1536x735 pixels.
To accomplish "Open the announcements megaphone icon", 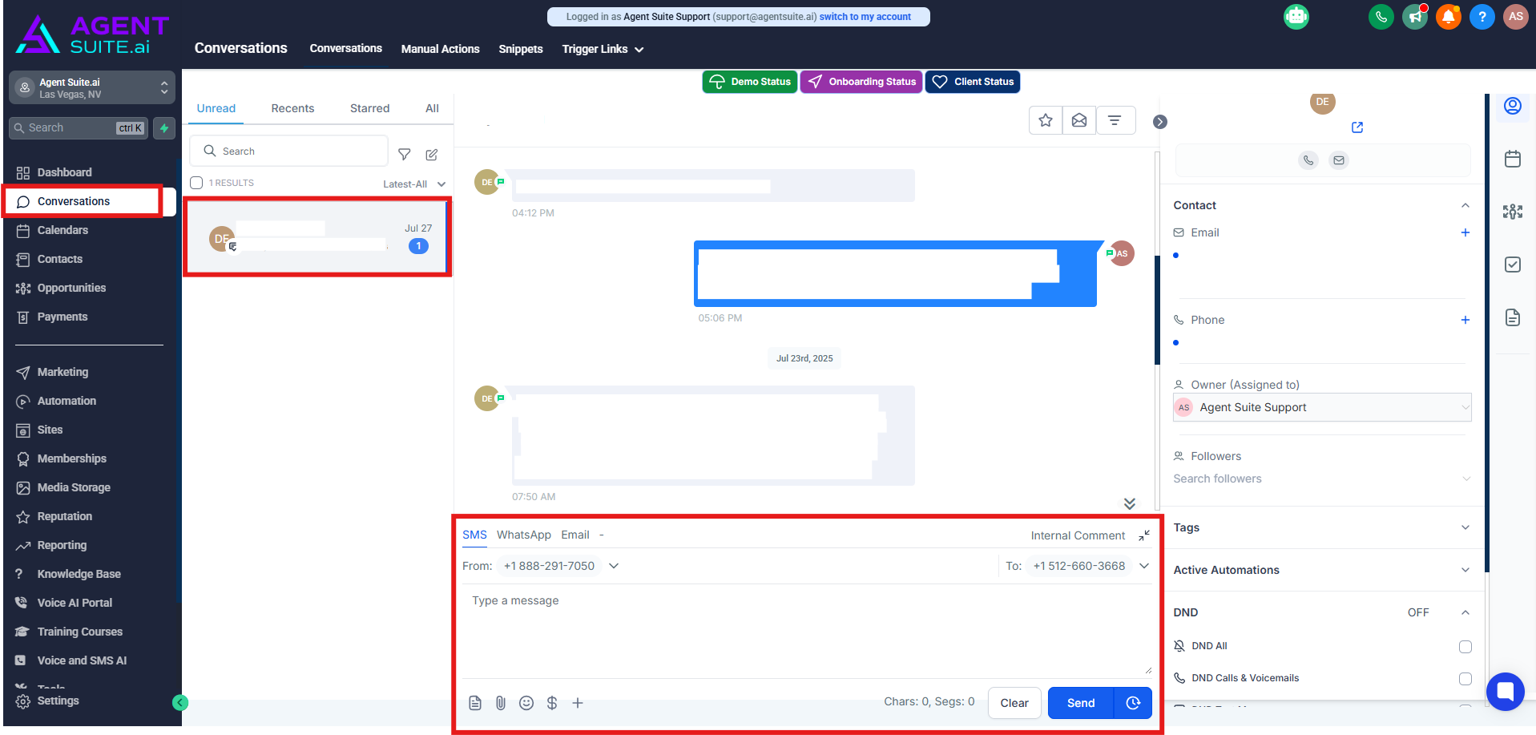I will click(x=1415, y=17).
